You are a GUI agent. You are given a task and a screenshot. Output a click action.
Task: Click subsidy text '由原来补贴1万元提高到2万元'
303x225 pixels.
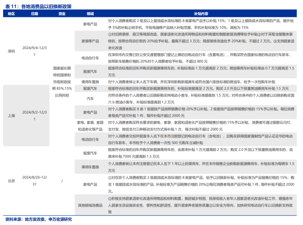(202, 150)
